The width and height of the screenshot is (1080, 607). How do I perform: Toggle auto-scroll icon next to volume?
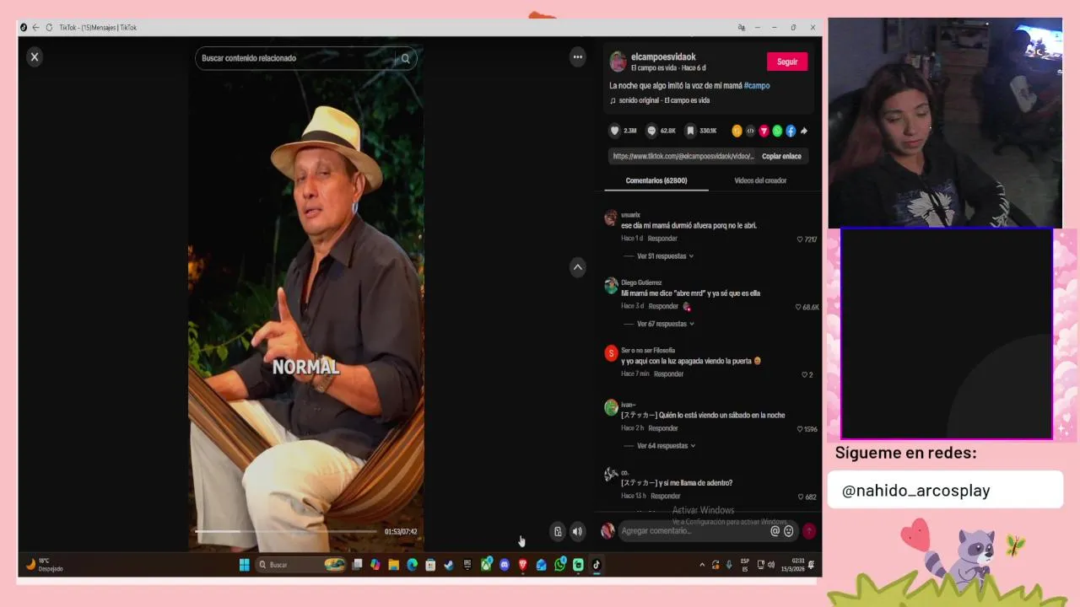click(558, 531)
